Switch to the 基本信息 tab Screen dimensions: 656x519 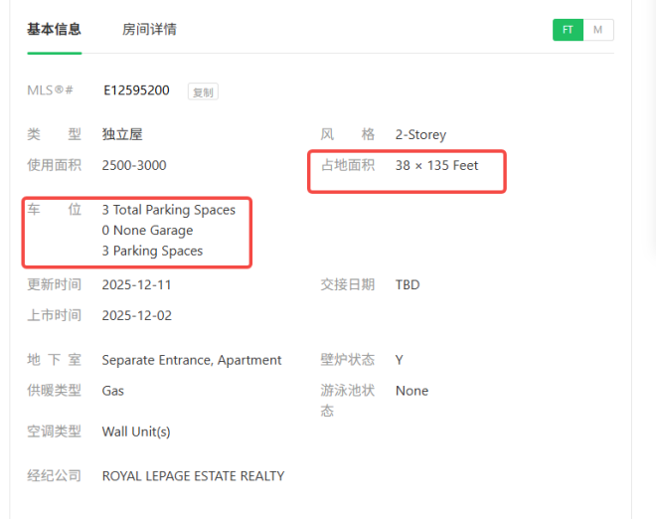[54, 30]
